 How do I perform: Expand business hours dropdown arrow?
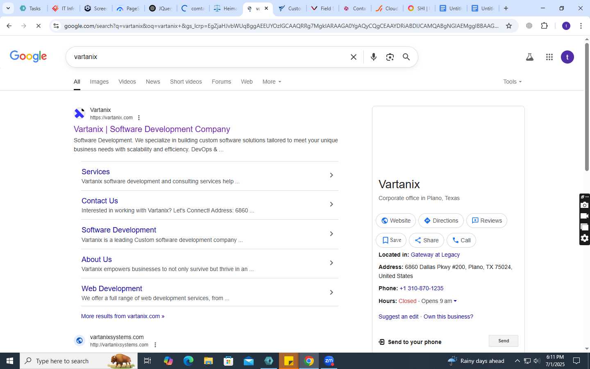tap(455, 301)
